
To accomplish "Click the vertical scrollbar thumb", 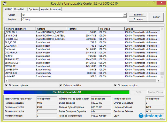I will coord(162,73).
